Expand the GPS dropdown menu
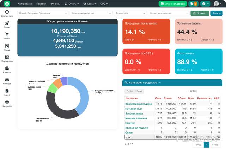The width and height of the screenshot is (226, 149). (x=104, y=4)
